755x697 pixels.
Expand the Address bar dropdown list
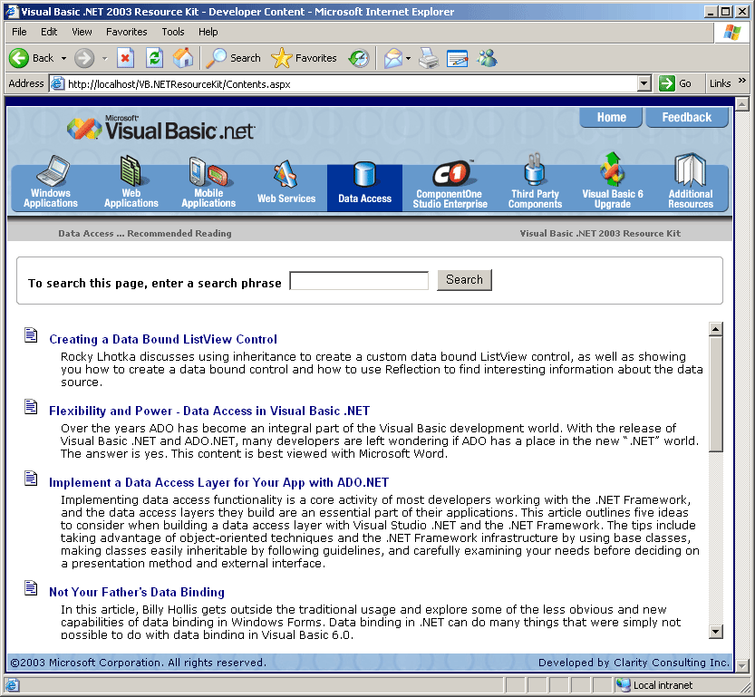point(644,83)
